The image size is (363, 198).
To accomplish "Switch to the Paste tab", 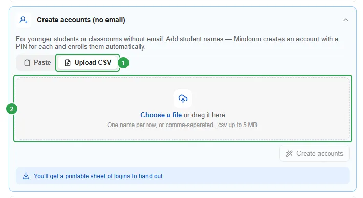I will click(37, 63).
